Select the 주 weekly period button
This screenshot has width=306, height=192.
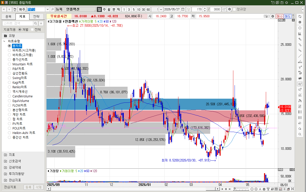pyautogui.click(x=104, y=9)
